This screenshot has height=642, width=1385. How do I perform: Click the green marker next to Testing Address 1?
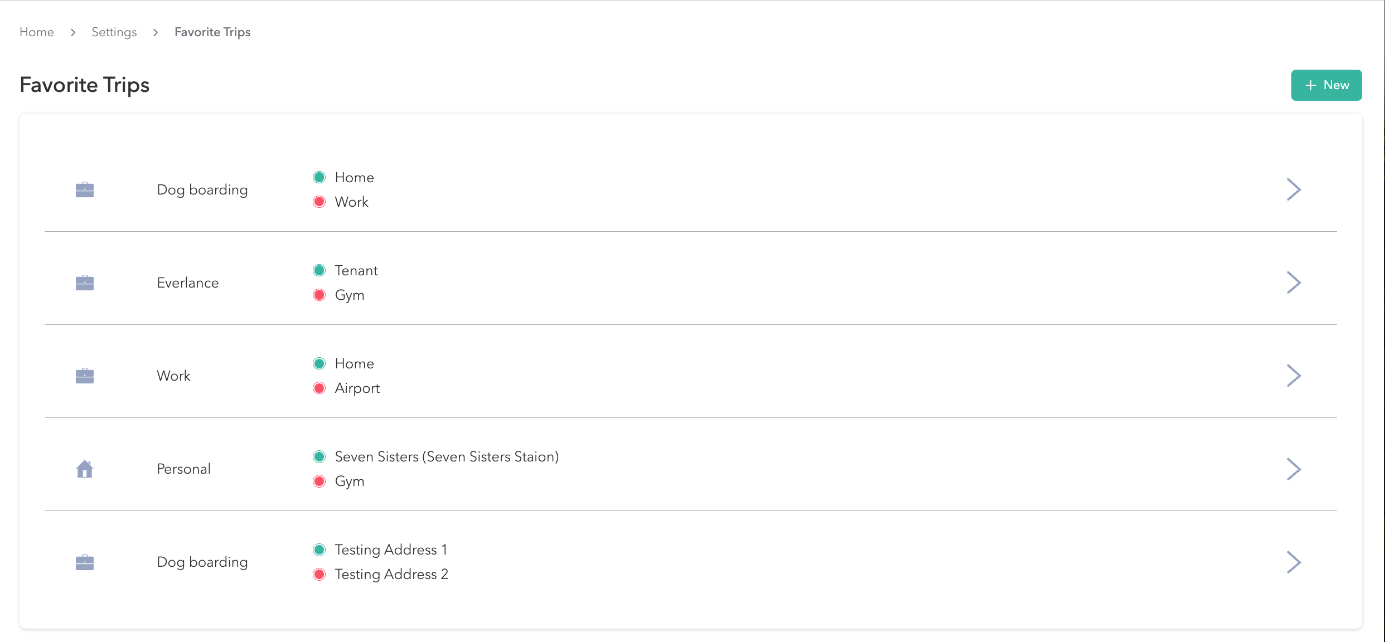coord(320,549)
